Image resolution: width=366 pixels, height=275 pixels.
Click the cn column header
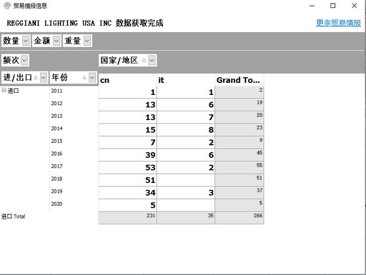128,80
